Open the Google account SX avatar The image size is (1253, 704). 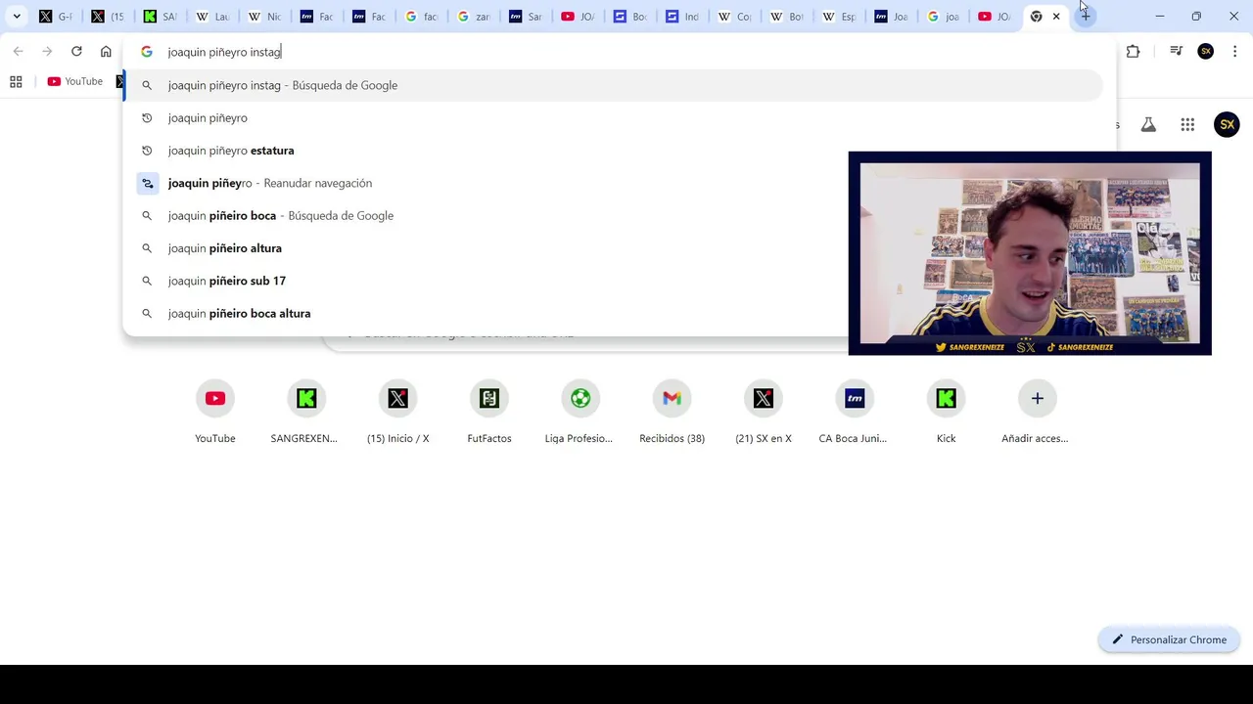[1227, 124]
